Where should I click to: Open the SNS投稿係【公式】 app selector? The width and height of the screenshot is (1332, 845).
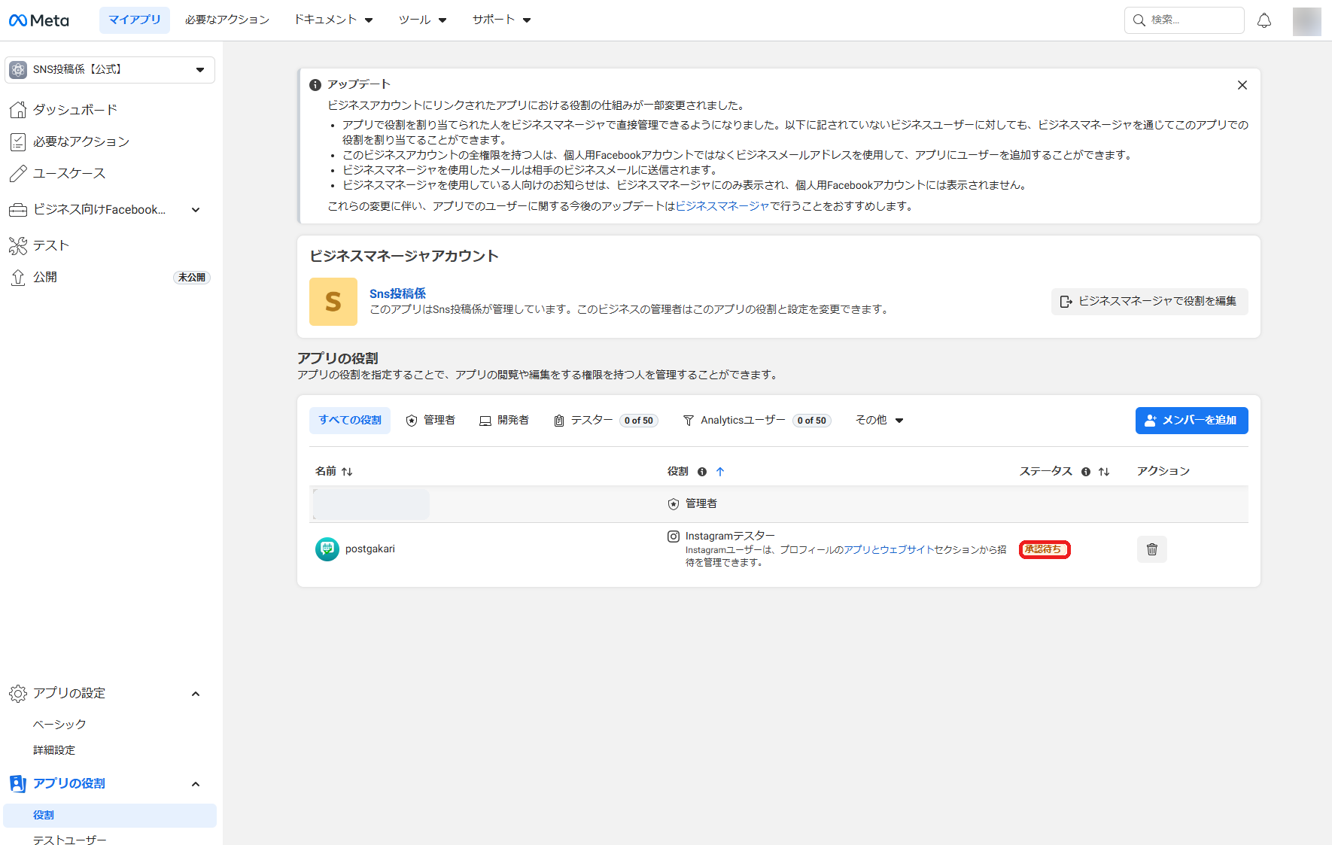point(110,70)
